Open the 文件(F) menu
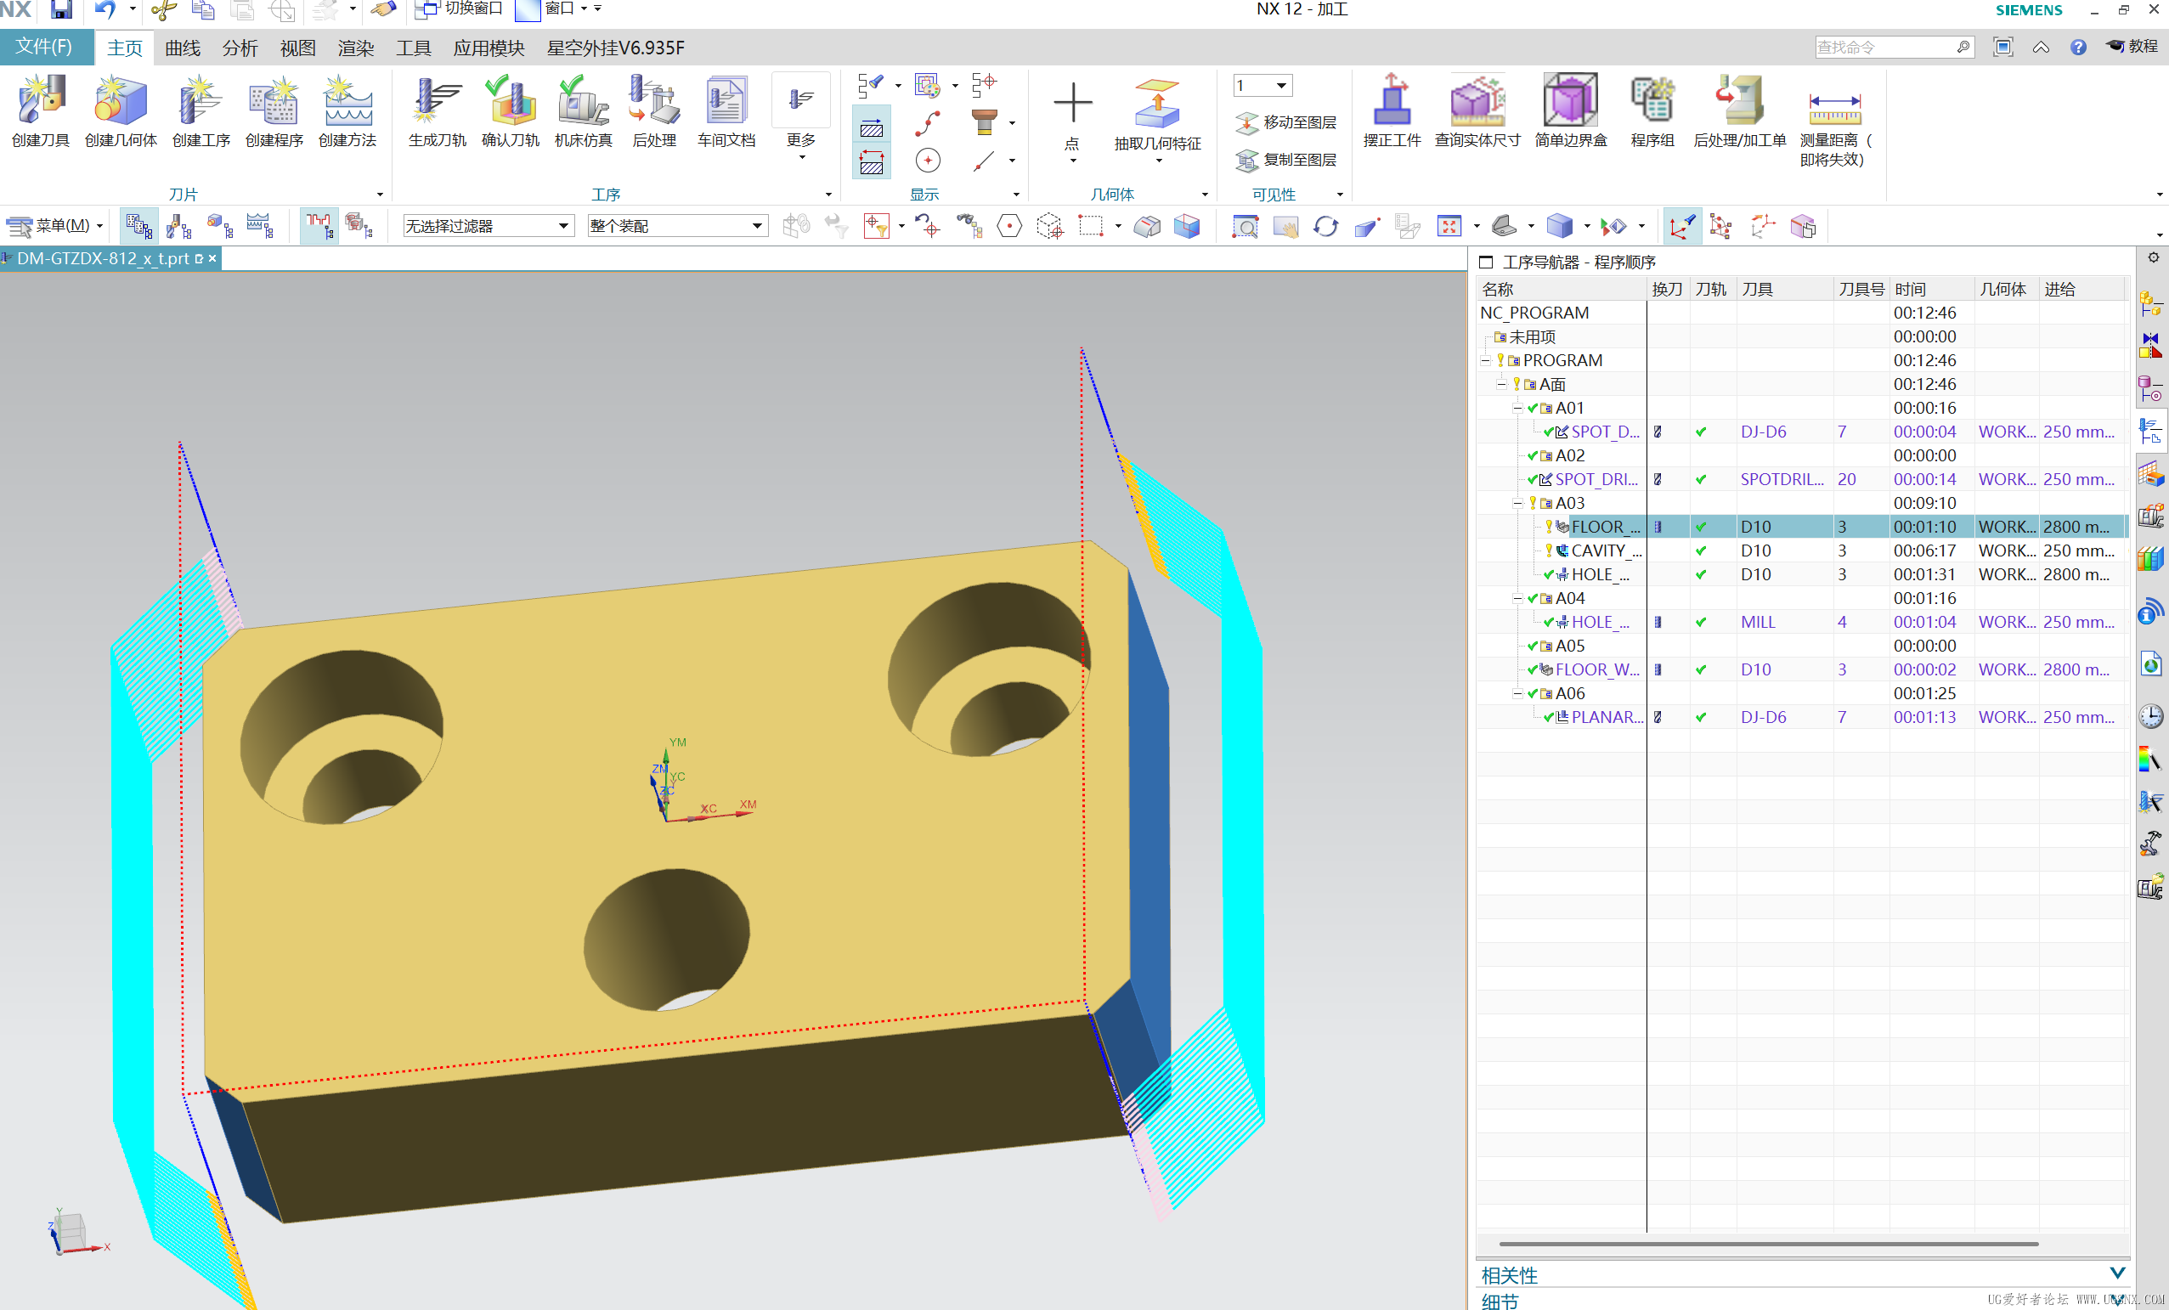This screenshot has height=1310, width=2169. point(44,47)
